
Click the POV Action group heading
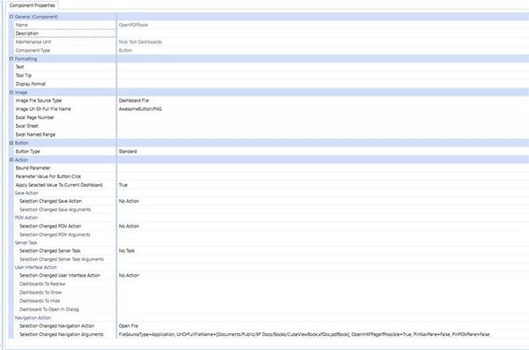click(26, 218)
